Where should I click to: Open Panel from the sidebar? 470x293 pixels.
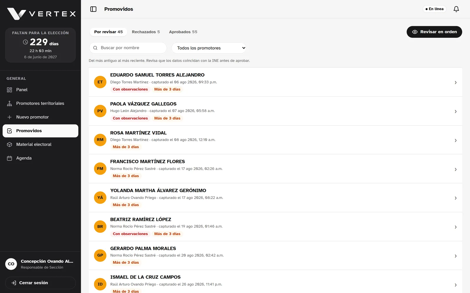(x=41, y=90)
